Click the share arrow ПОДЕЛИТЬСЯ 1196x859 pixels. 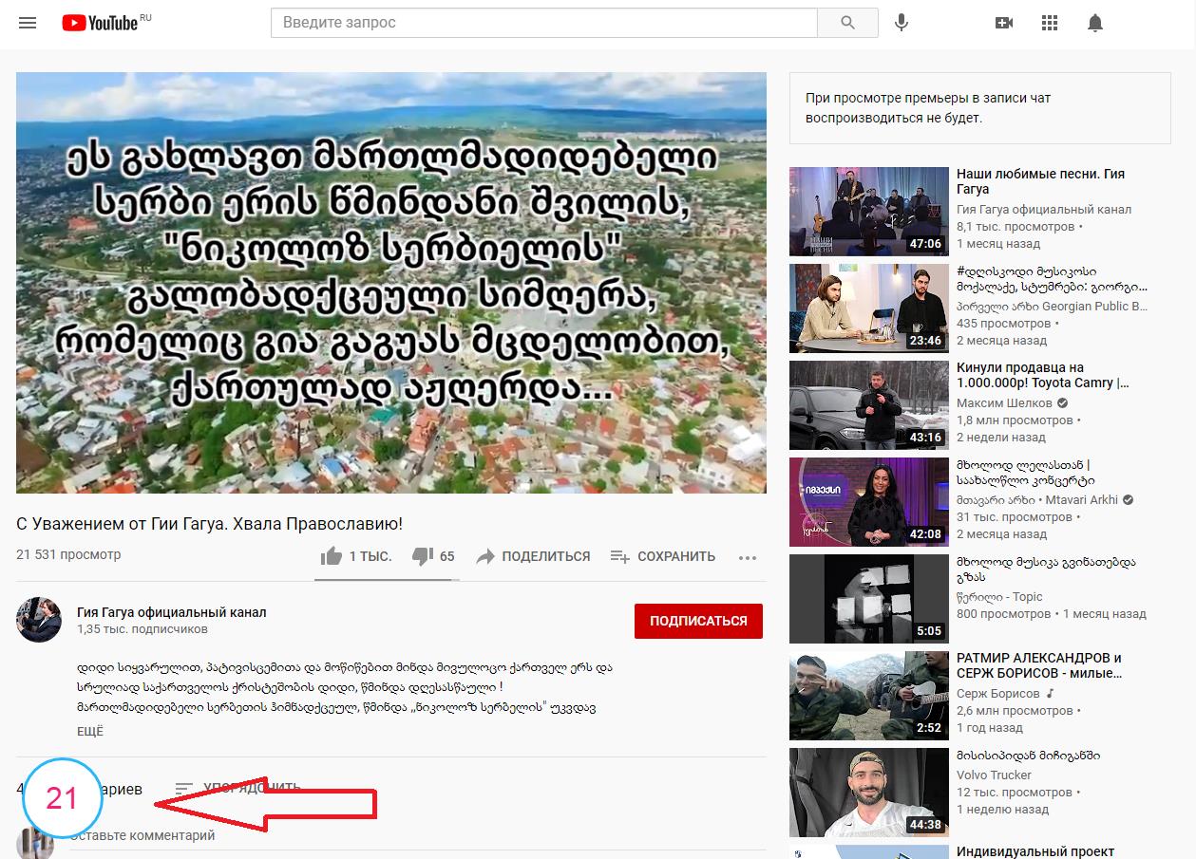point(533,556)
